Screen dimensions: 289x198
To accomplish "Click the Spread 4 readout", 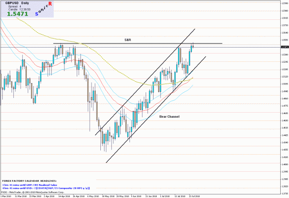I will (x=14, y=6).
